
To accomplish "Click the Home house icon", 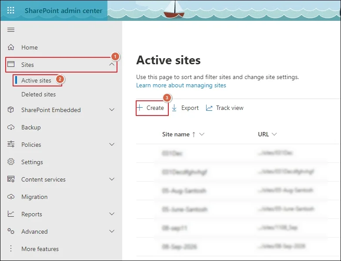I will pos(11,47).
